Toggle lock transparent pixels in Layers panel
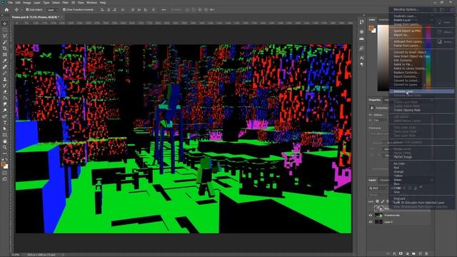Screen dimensions: 457x257 (378, 201)
